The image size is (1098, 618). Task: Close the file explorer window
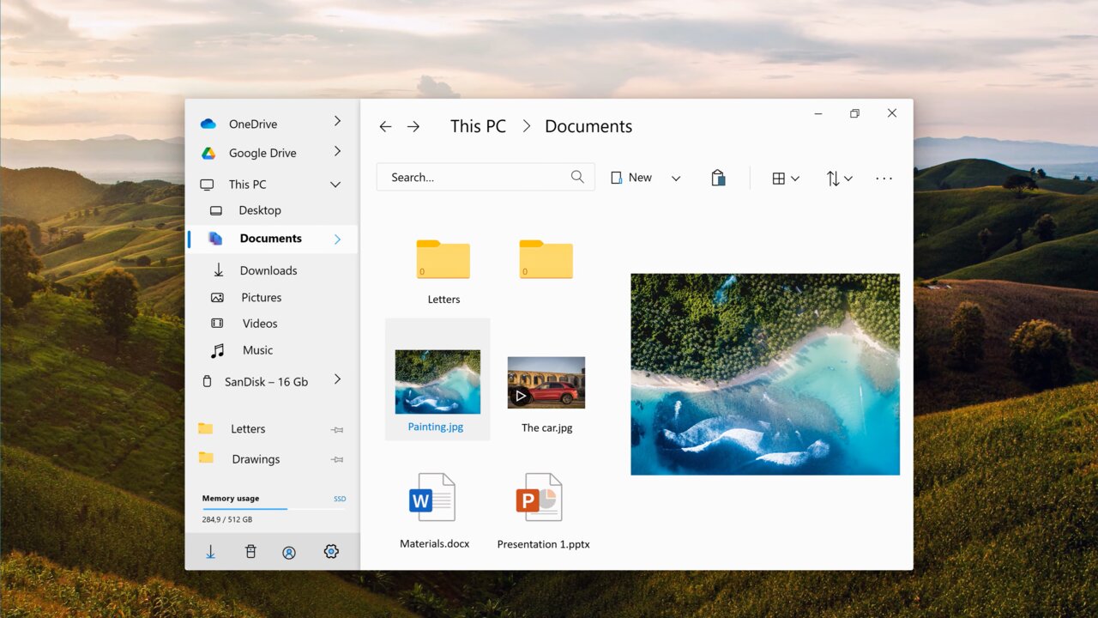coord(892,113)
